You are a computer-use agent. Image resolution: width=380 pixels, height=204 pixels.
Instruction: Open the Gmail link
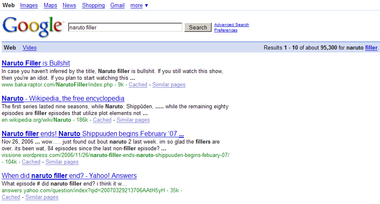(117, 5)
